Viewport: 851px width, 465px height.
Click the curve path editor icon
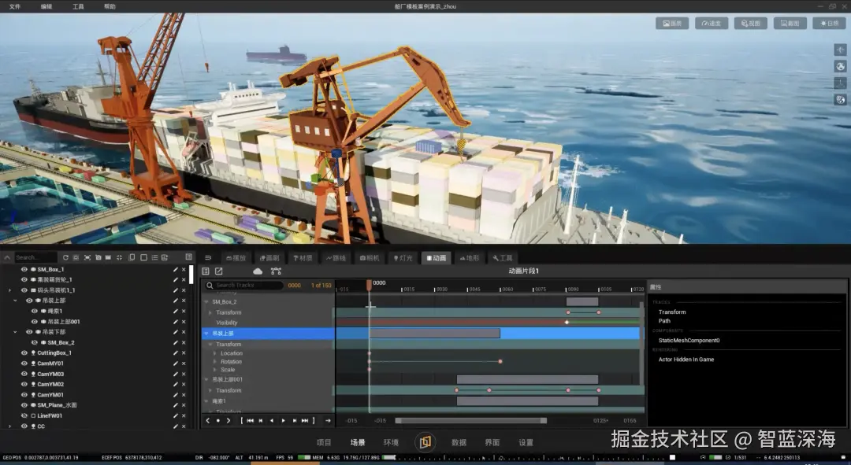coord(276,271)
